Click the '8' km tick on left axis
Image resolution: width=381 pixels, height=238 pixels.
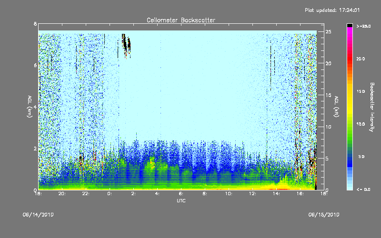(x=35, y=24)
